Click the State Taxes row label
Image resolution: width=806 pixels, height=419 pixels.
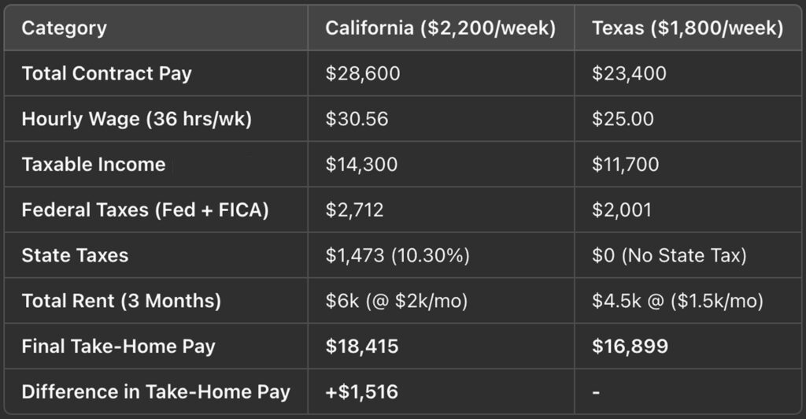[75, 255]
